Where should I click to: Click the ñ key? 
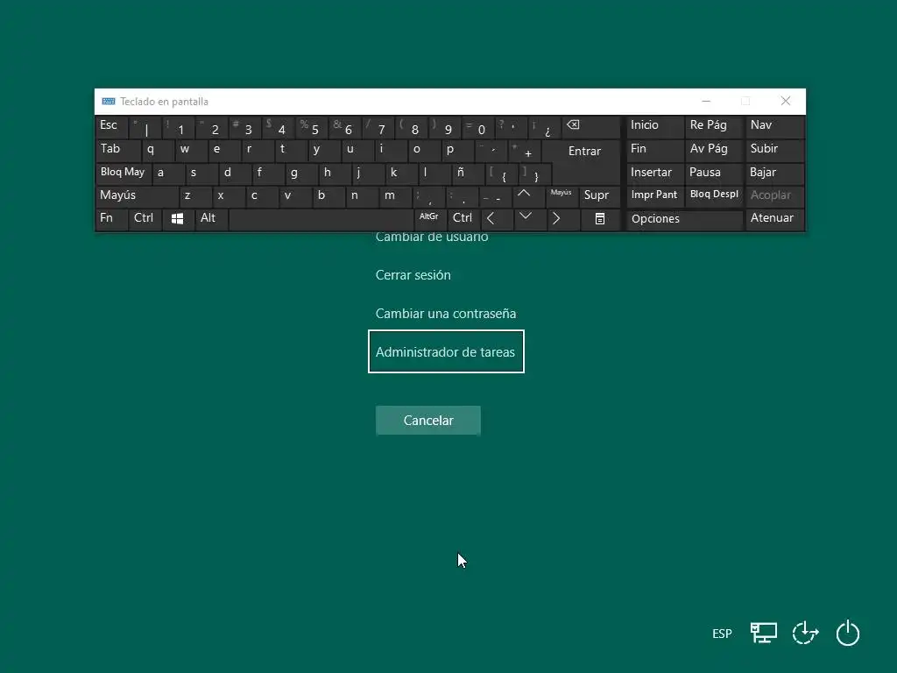pyautogui.click(x=468, y=173)
